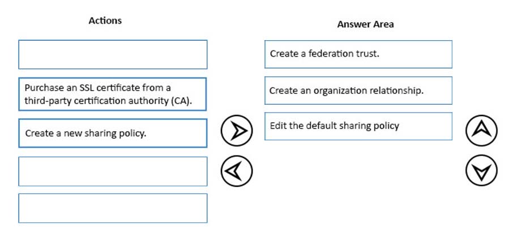
Task: Click the move down arrow icon
Action: tap(481, 170)
